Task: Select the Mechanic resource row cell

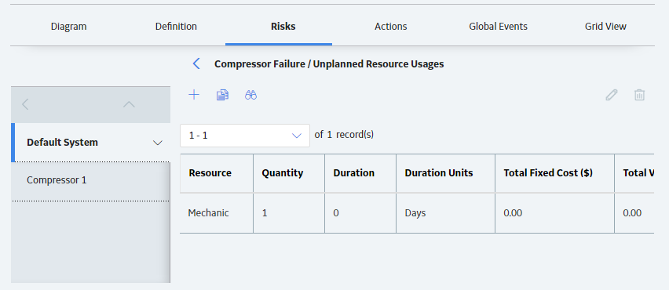Action: pyautogui.click(x=216, y=213)
